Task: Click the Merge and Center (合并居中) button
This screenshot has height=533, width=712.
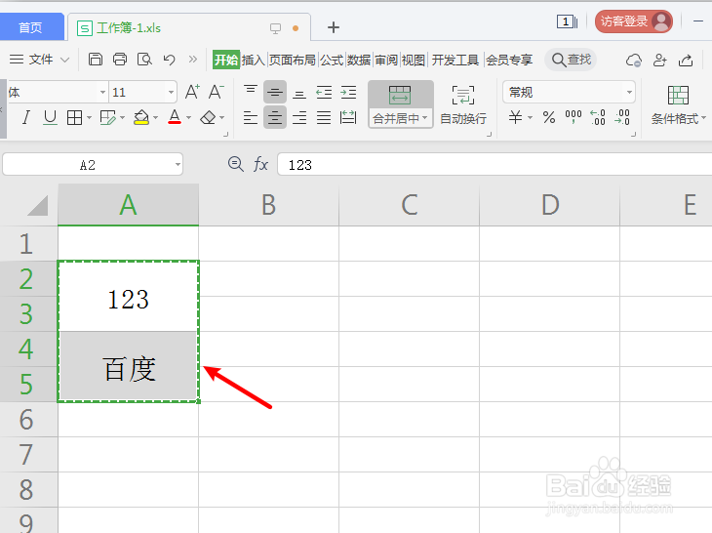Action: point(401,105)
